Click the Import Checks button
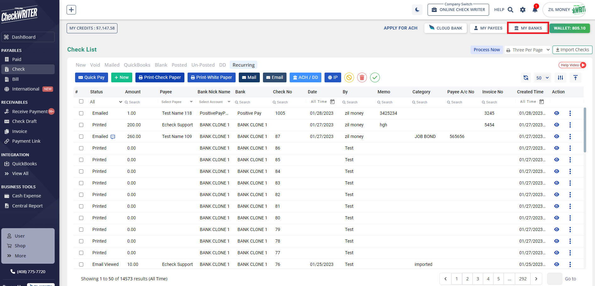Image resolution: width=595 pixels, height=286 pixels. [572, 50]
